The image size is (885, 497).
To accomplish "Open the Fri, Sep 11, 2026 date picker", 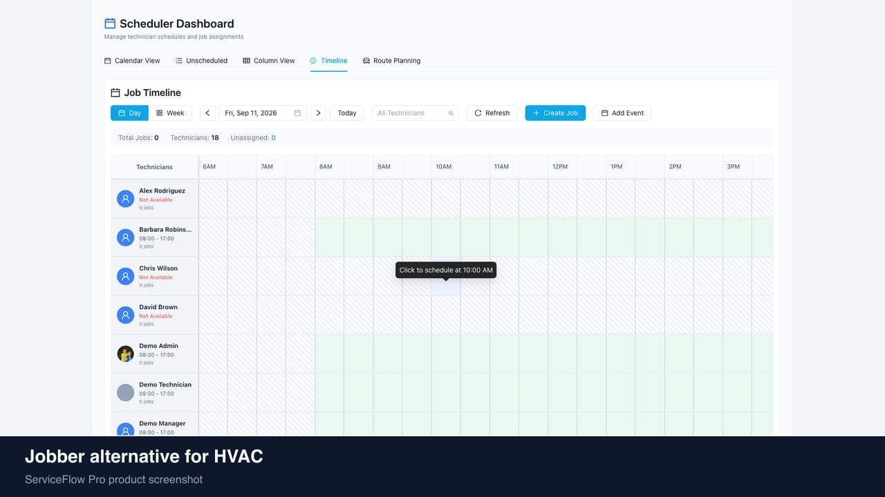I will click(263, 113).
